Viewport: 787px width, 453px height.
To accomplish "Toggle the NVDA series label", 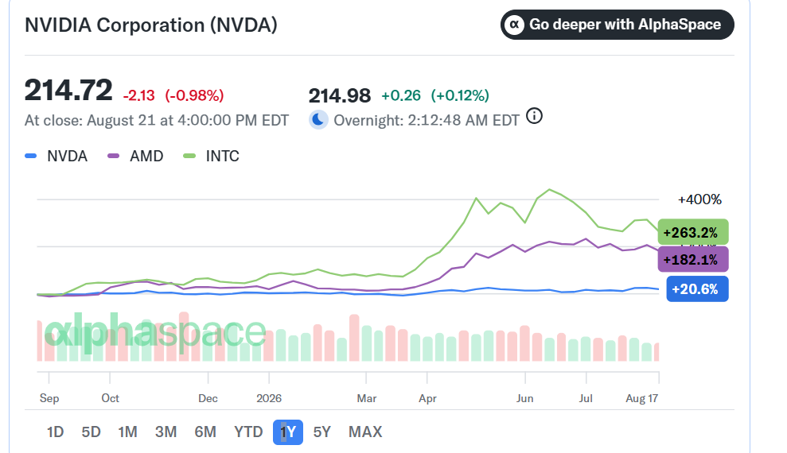I will 68,156.
